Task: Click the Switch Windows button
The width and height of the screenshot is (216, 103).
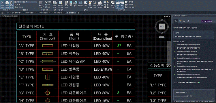Action: pyautogui.click(x=112, y=5)
